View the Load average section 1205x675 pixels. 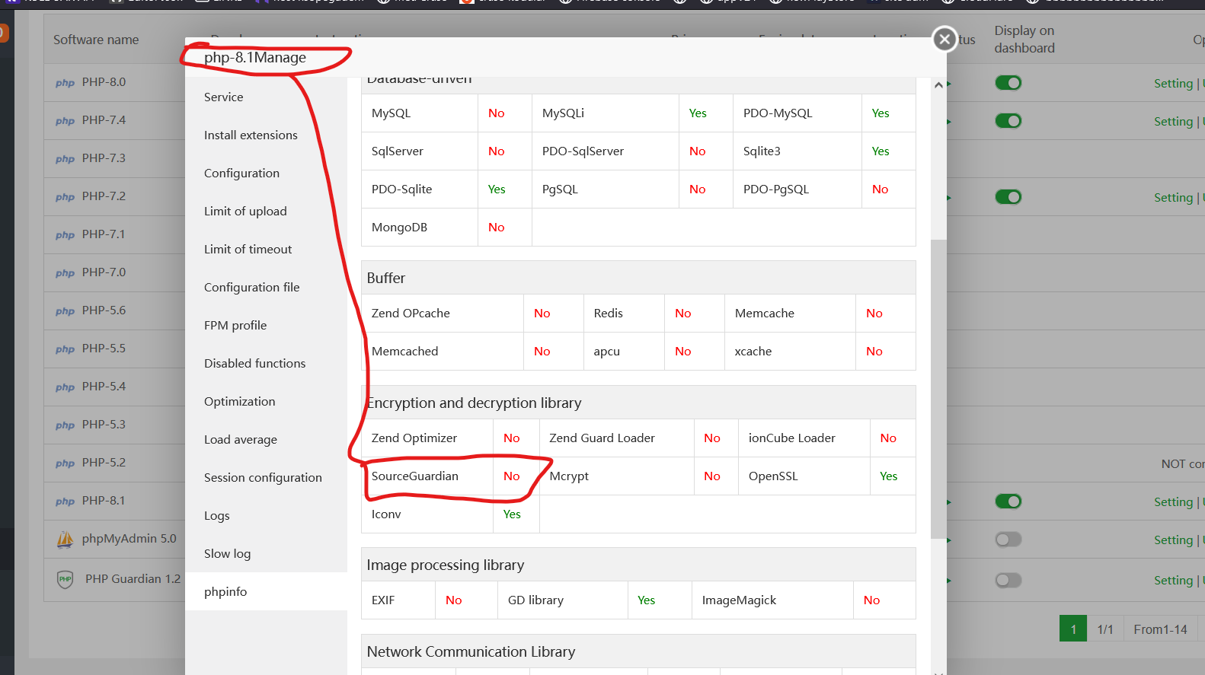coord(266,439)
